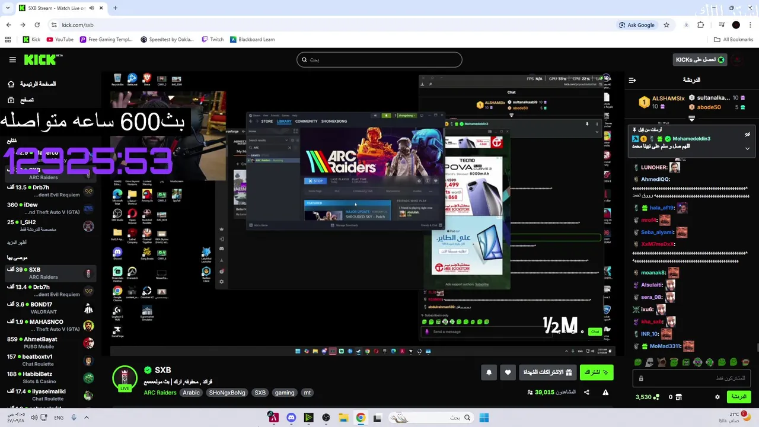The width and height of the screenshot is (759, 427).
Task: Open AhmetBayat PUBG Mobile channel
Action: [49, 343]
